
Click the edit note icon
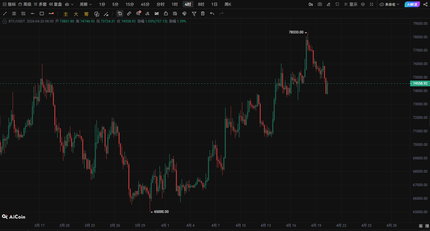click(175, 14)
